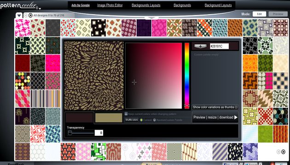Image resolution: width=290 pixels, height=165 pixels.
Task: Click the Donate button
Action: (151, 164)
